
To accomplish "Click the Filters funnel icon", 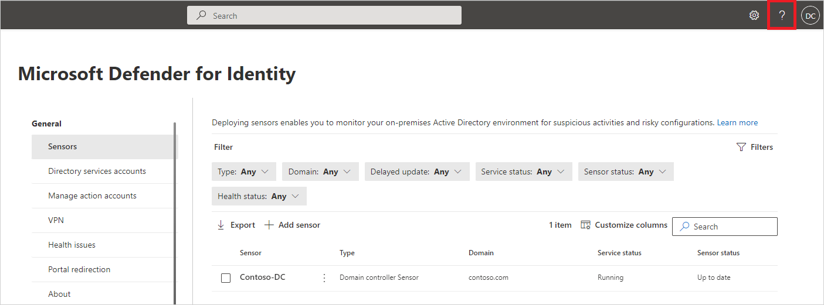I will [x=741, y=147].
